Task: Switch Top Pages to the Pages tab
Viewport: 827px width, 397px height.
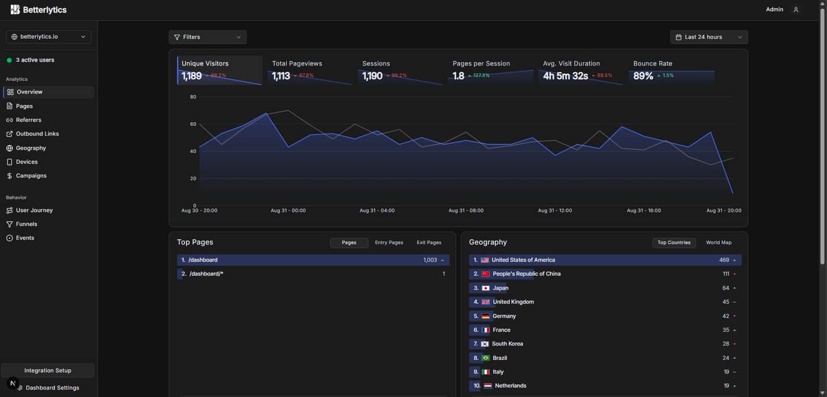Action: click(x=349, y=242)
